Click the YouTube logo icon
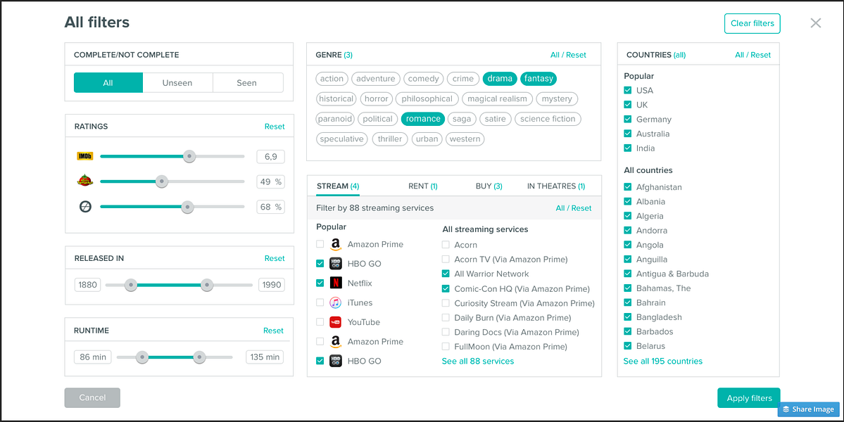The image size is (844, 422). point(336,322)
